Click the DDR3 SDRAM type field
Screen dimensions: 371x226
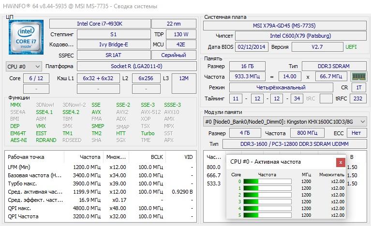334,66
